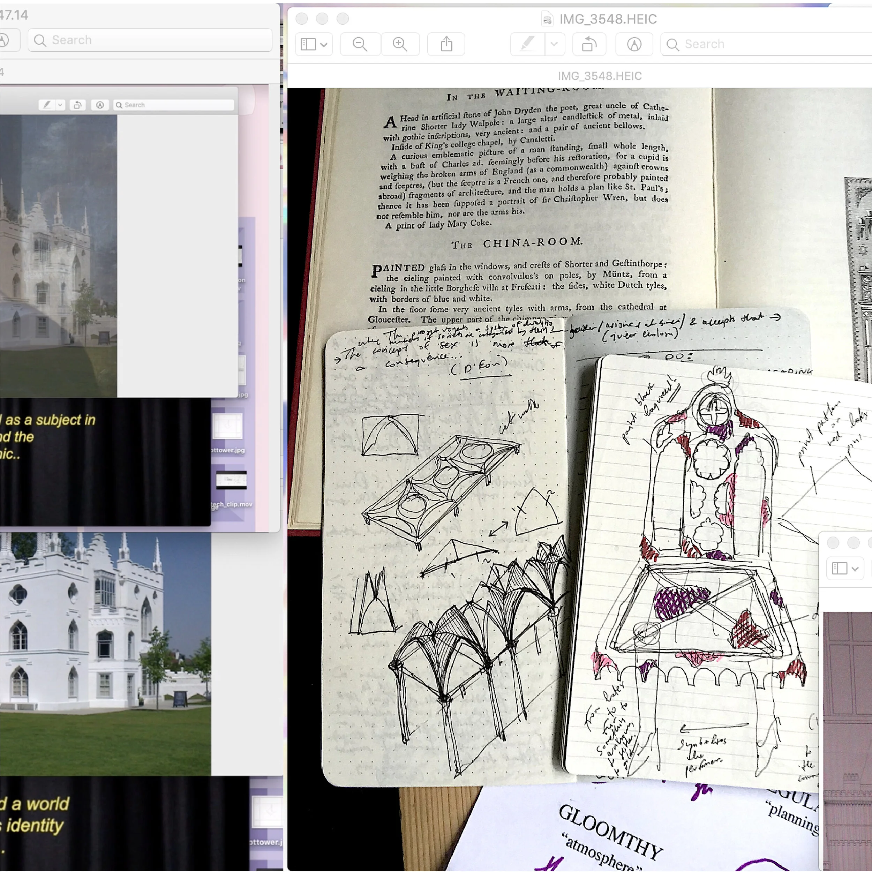Open the Share menu in IMG_3548.HEIC toolbar
This screenshot has height=872, width=872.
pyautogui.click(x=446, y=44)
